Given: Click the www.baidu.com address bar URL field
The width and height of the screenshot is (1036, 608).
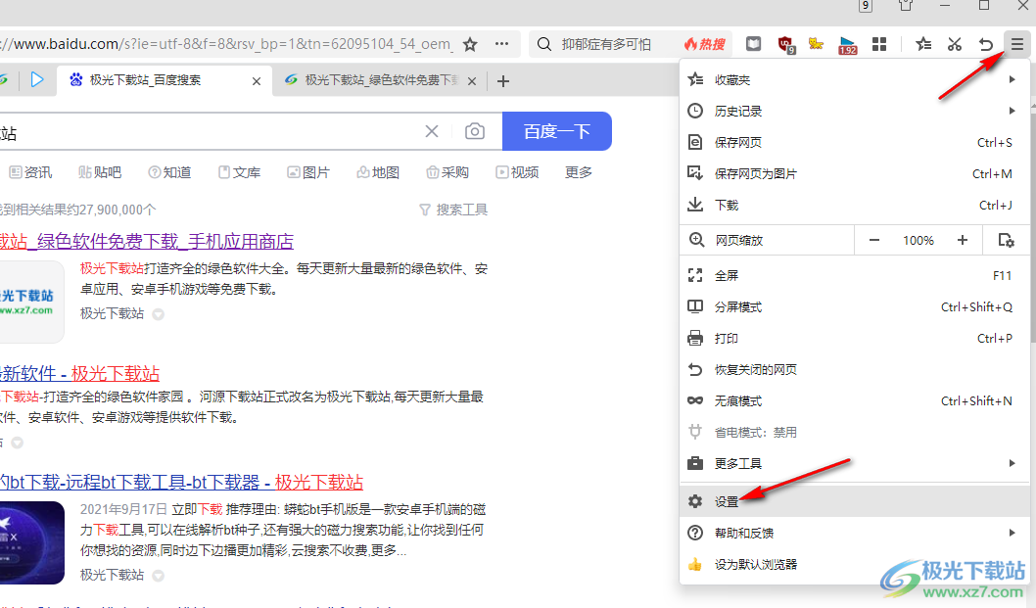Looking at the screenshot, I should pos(226,44).
